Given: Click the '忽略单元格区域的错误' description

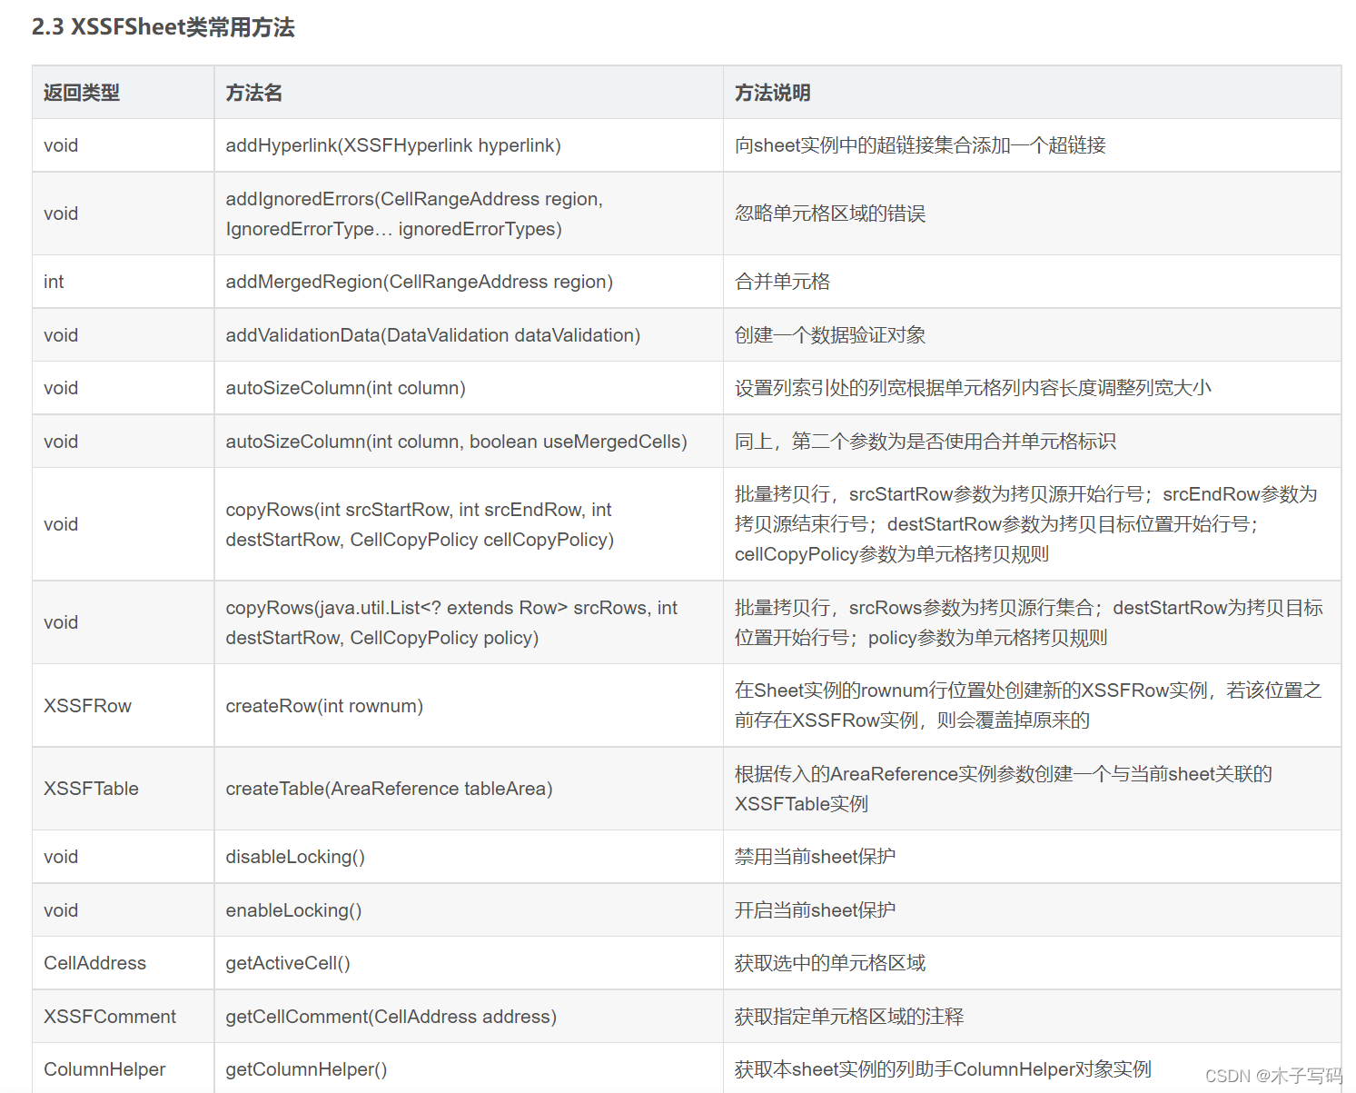Looking at the screenshot, I should pos(830,214).
